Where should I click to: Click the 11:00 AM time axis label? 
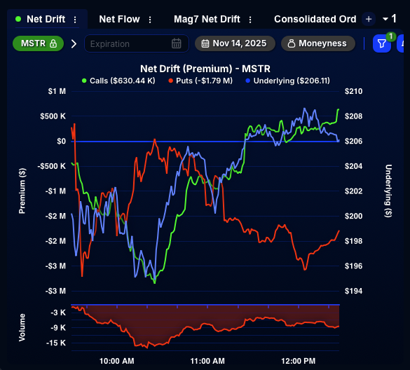click(x=207, y=361)
